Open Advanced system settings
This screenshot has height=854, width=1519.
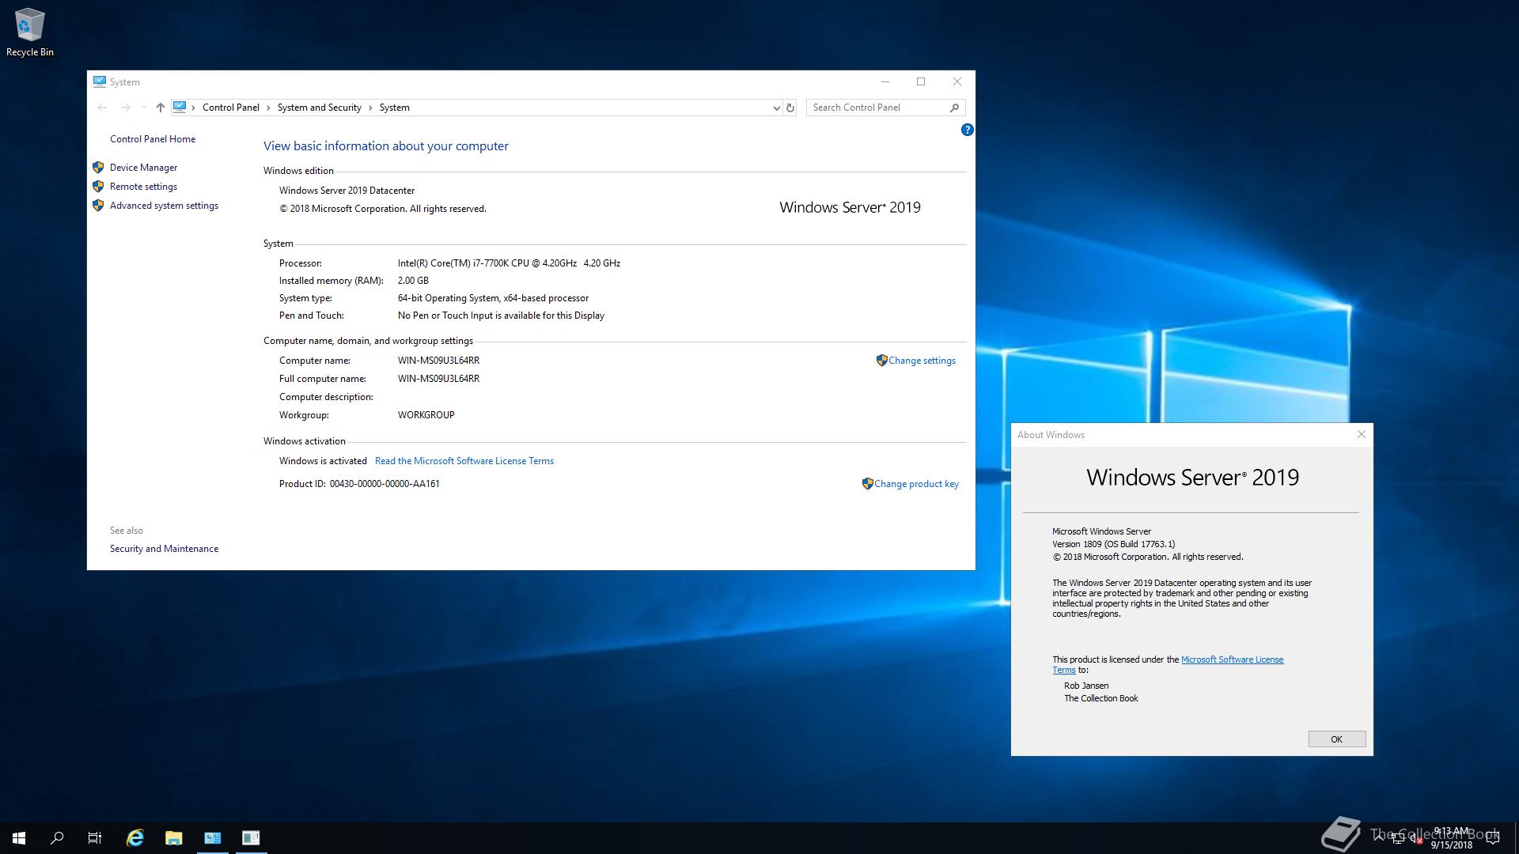tap(164, 206)
